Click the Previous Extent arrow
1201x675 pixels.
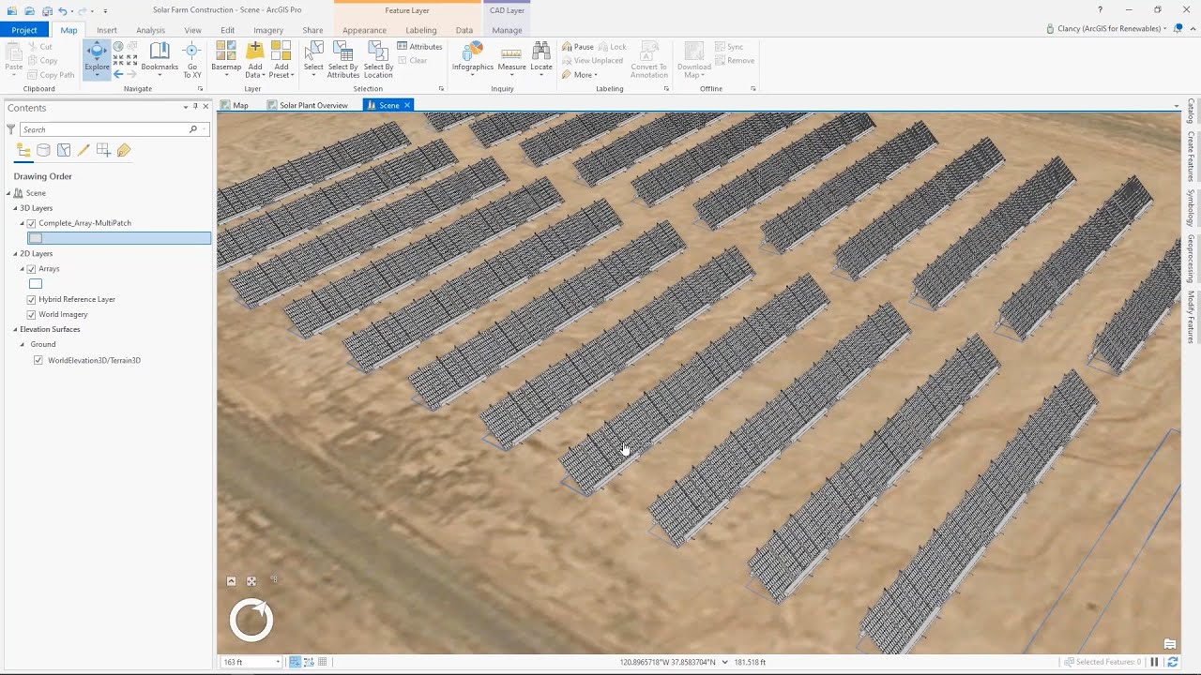[x=118, y=74]
